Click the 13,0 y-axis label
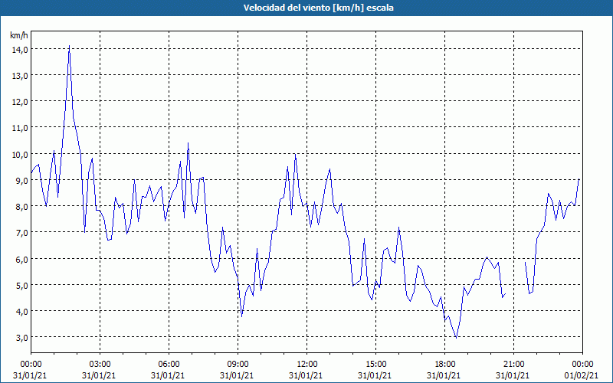The height and width of the screenshot is (383, 613). click(20, 76)
